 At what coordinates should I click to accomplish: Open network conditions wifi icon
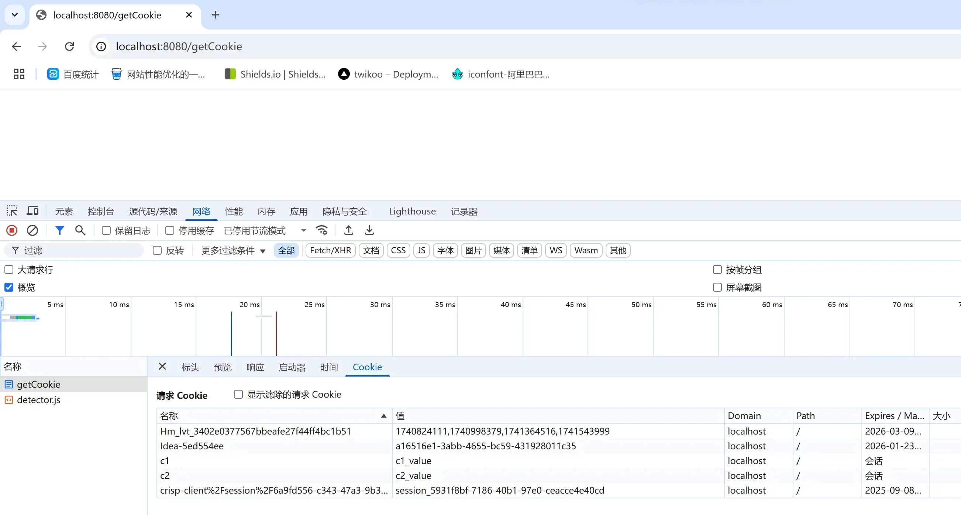pos(321,230)
